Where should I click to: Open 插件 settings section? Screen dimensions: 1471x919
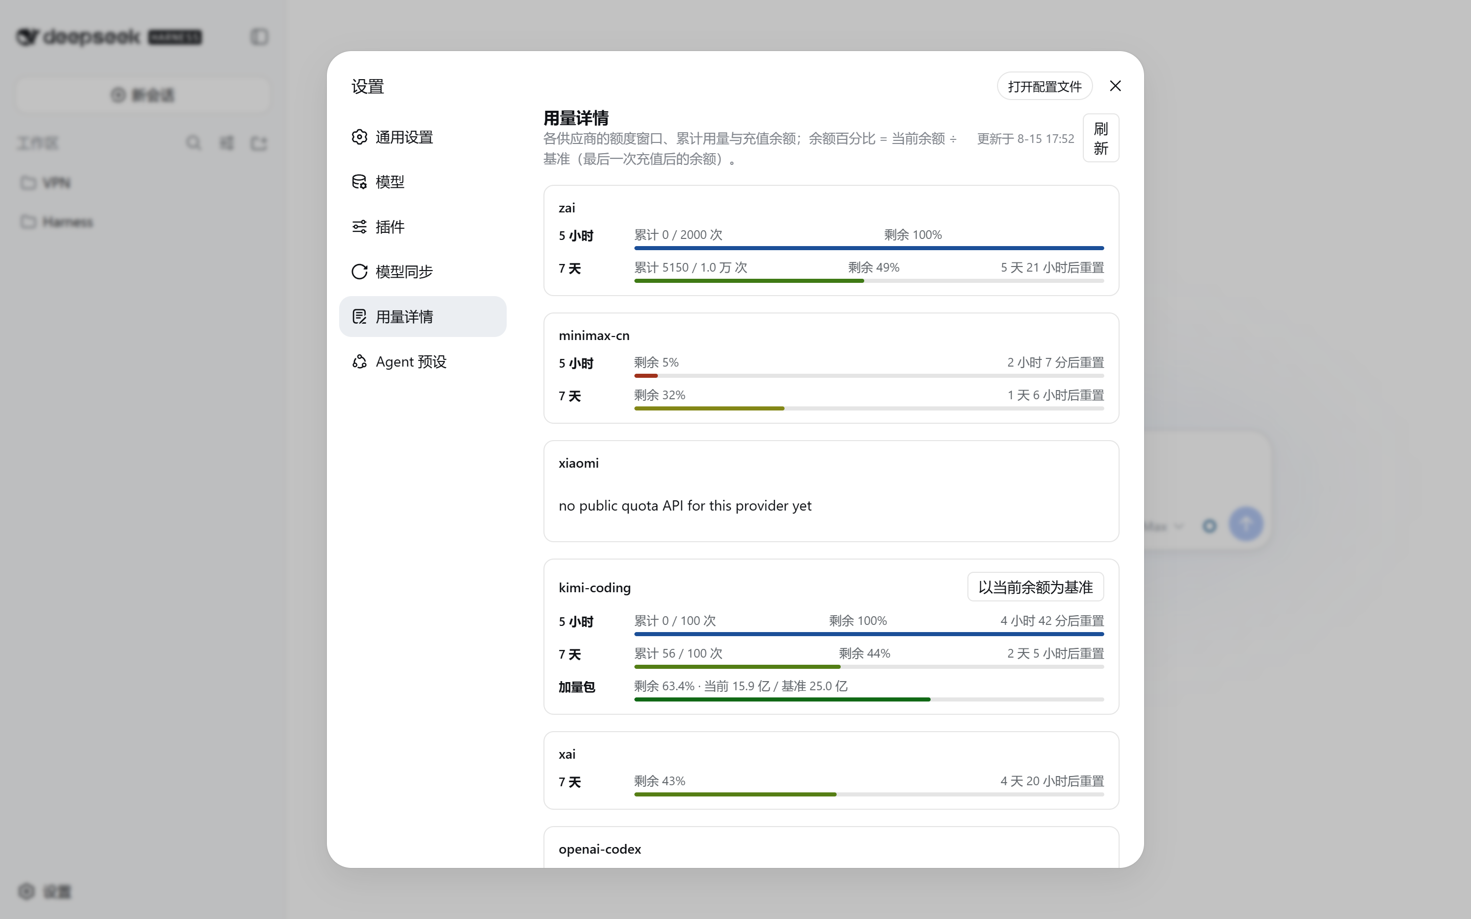(x=422, y=227)
